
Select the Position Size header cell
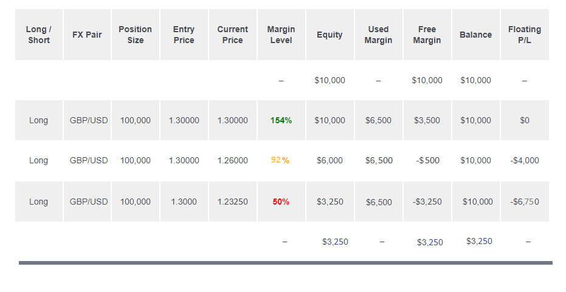click(x=136, y=35)
